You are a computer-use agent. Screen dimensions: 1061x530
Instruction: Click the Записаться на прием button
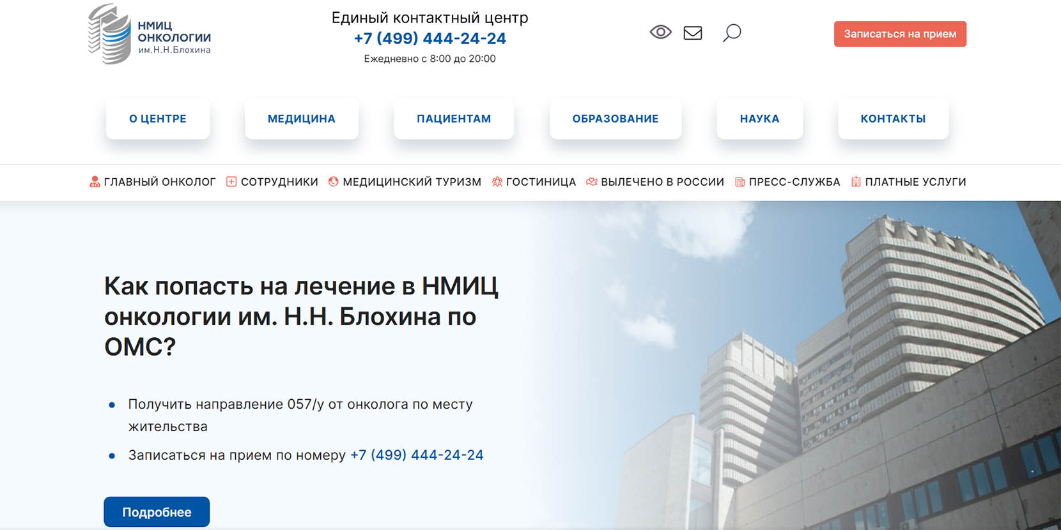point(900,34)
